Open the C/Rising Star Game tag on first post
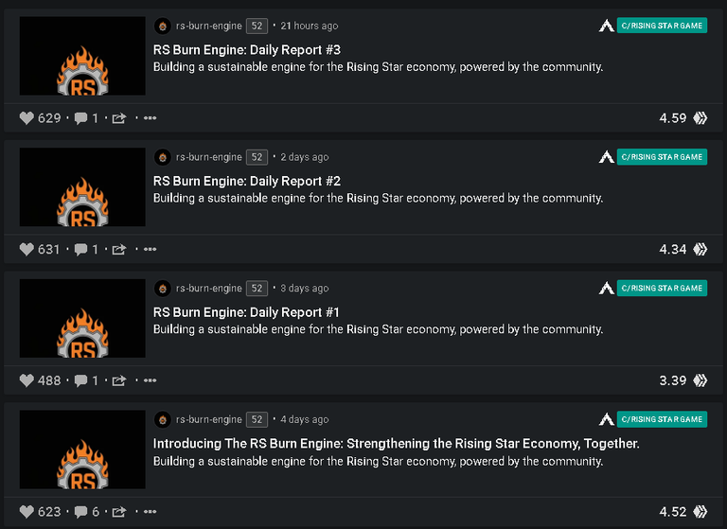Viewport: 727px width, 529px height. click(662, 26)
